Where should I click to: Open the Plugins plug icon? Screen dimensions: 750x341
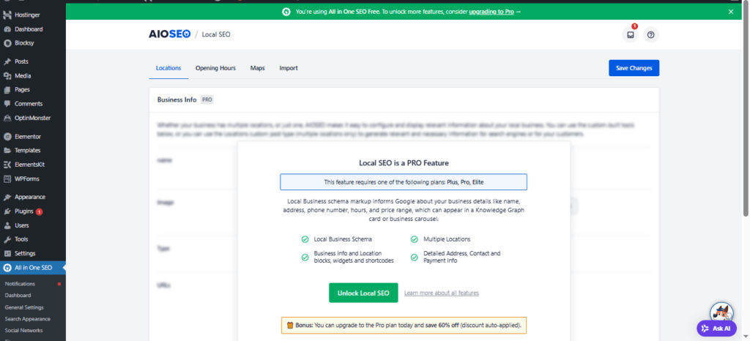[7, 211]
